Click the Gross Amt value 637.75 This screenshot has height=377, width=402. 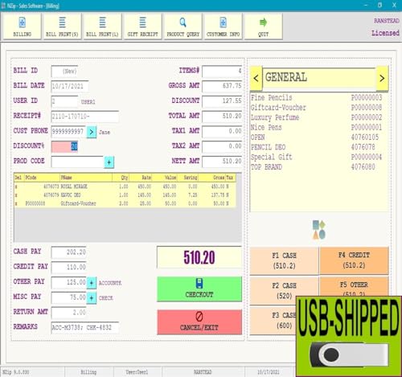point(222,86)
